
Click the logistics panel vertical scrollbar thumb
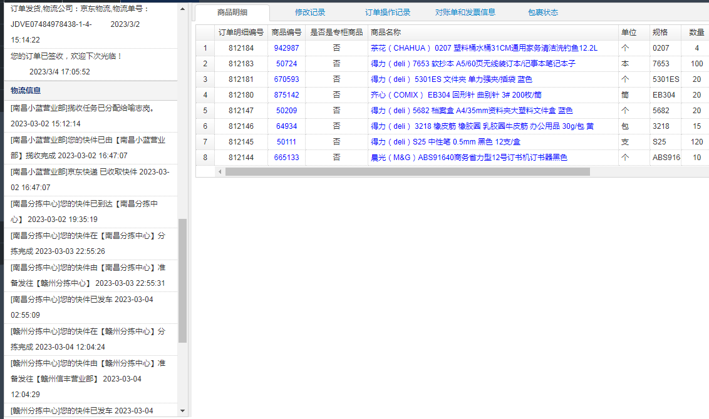click(x=183, y=281)
